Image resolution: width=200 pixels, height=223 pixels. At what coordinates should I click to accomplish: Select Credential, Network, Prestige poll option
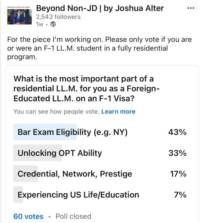[x=100, y=174]
